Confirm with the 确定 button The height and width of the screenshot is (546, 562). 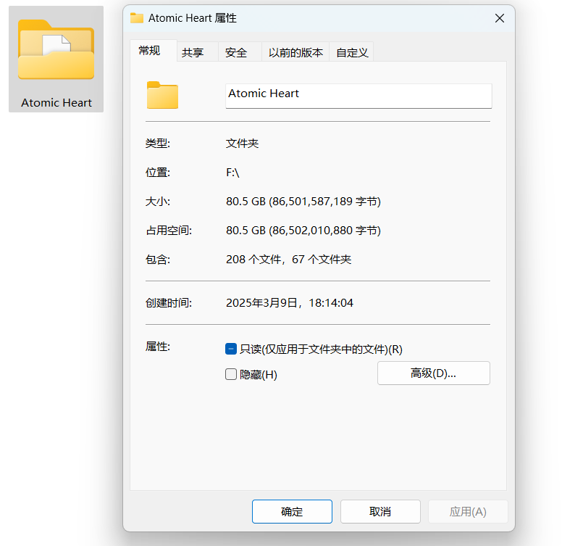tap(292, 511)
